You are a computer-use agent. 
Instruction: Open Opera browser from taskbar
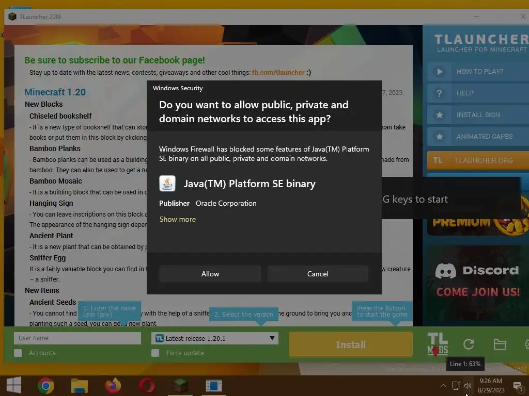146,386
